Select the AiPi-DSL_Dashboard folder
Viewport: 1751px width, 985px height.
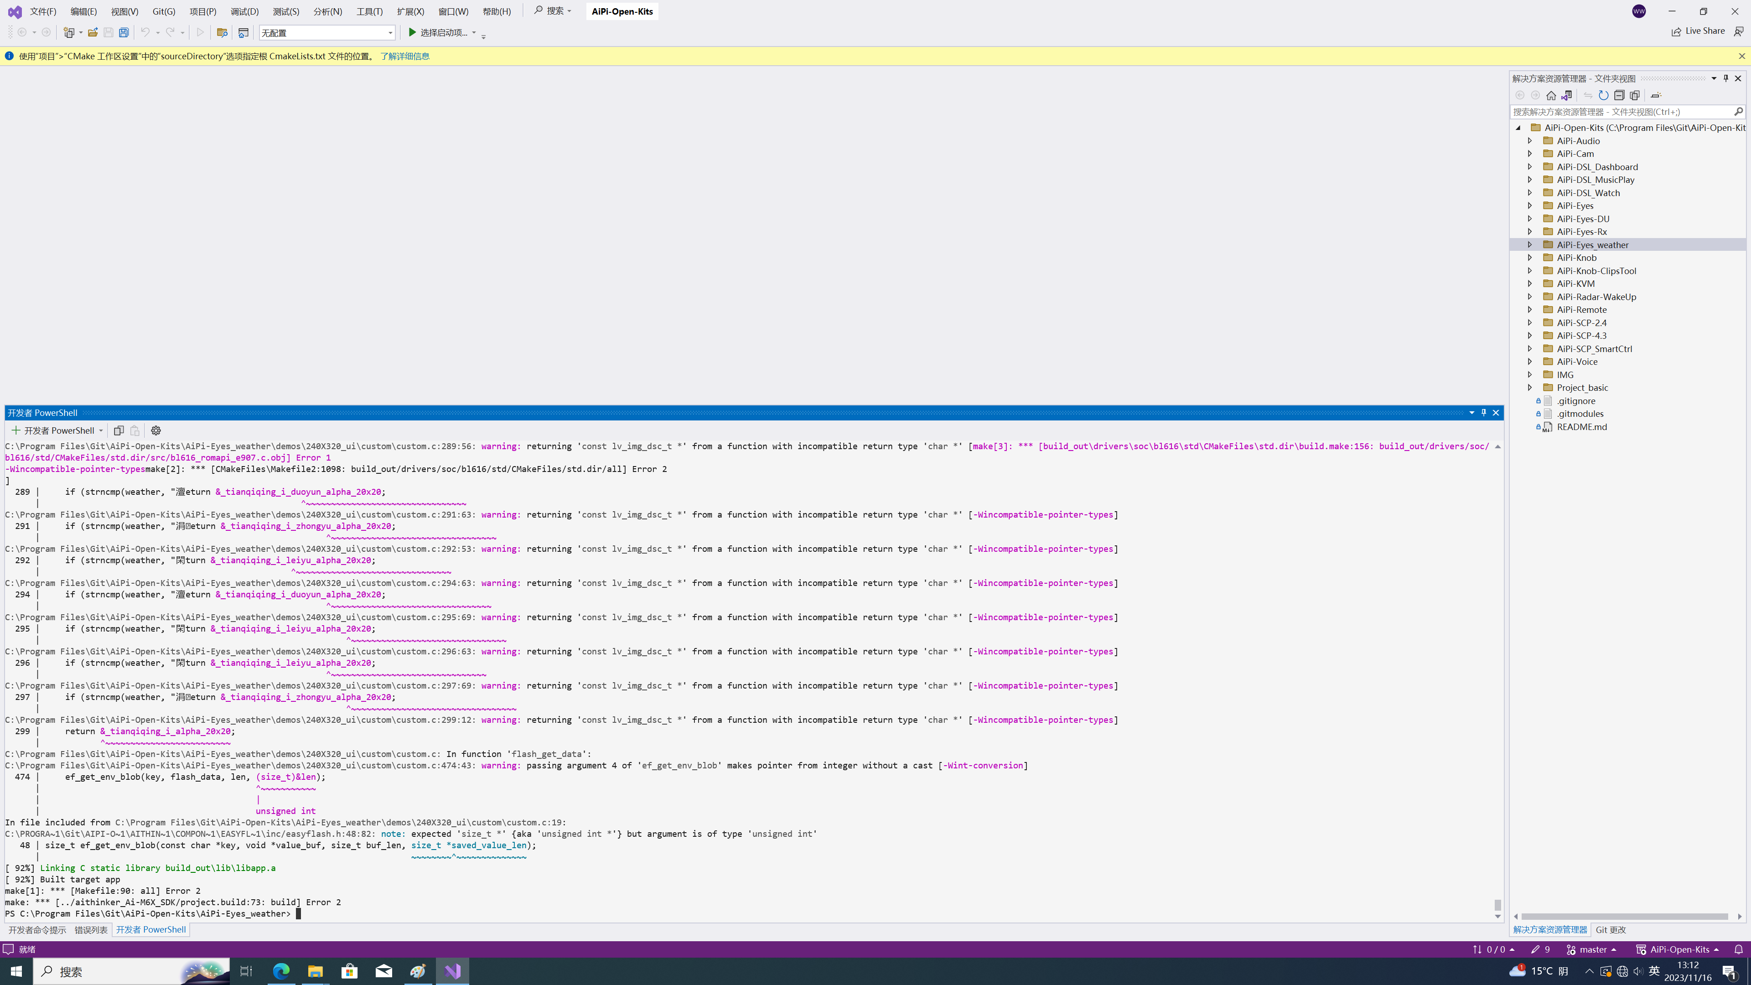(x=1597, y=167)
